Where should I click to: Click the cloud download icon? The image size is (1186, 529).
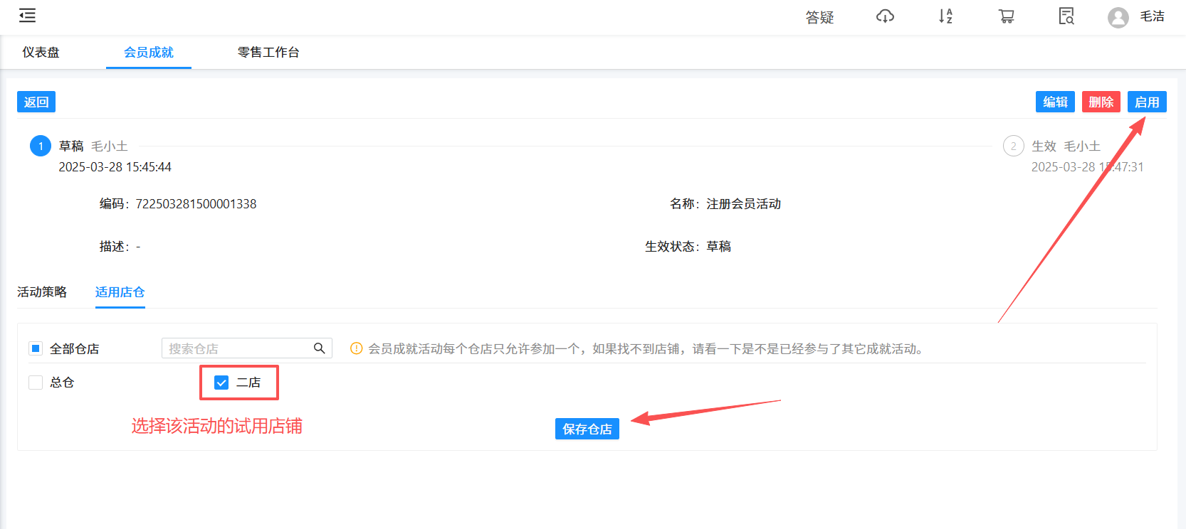click(x=885, y=16)
